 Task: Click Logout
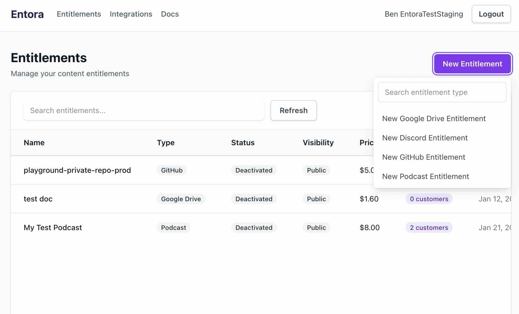491,14
